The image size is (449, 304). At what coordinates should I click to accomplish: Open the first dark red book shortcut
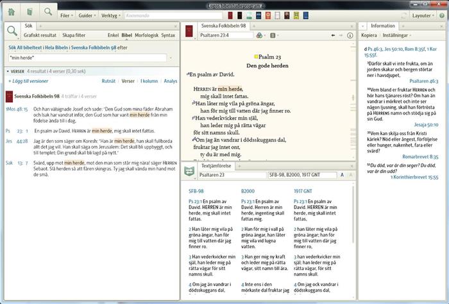pos(230,15)
